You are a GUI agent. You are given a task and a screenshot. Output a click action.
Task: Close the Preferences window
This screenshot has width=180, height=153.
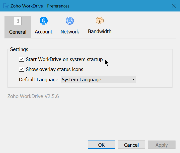click(x=174, y=6)
